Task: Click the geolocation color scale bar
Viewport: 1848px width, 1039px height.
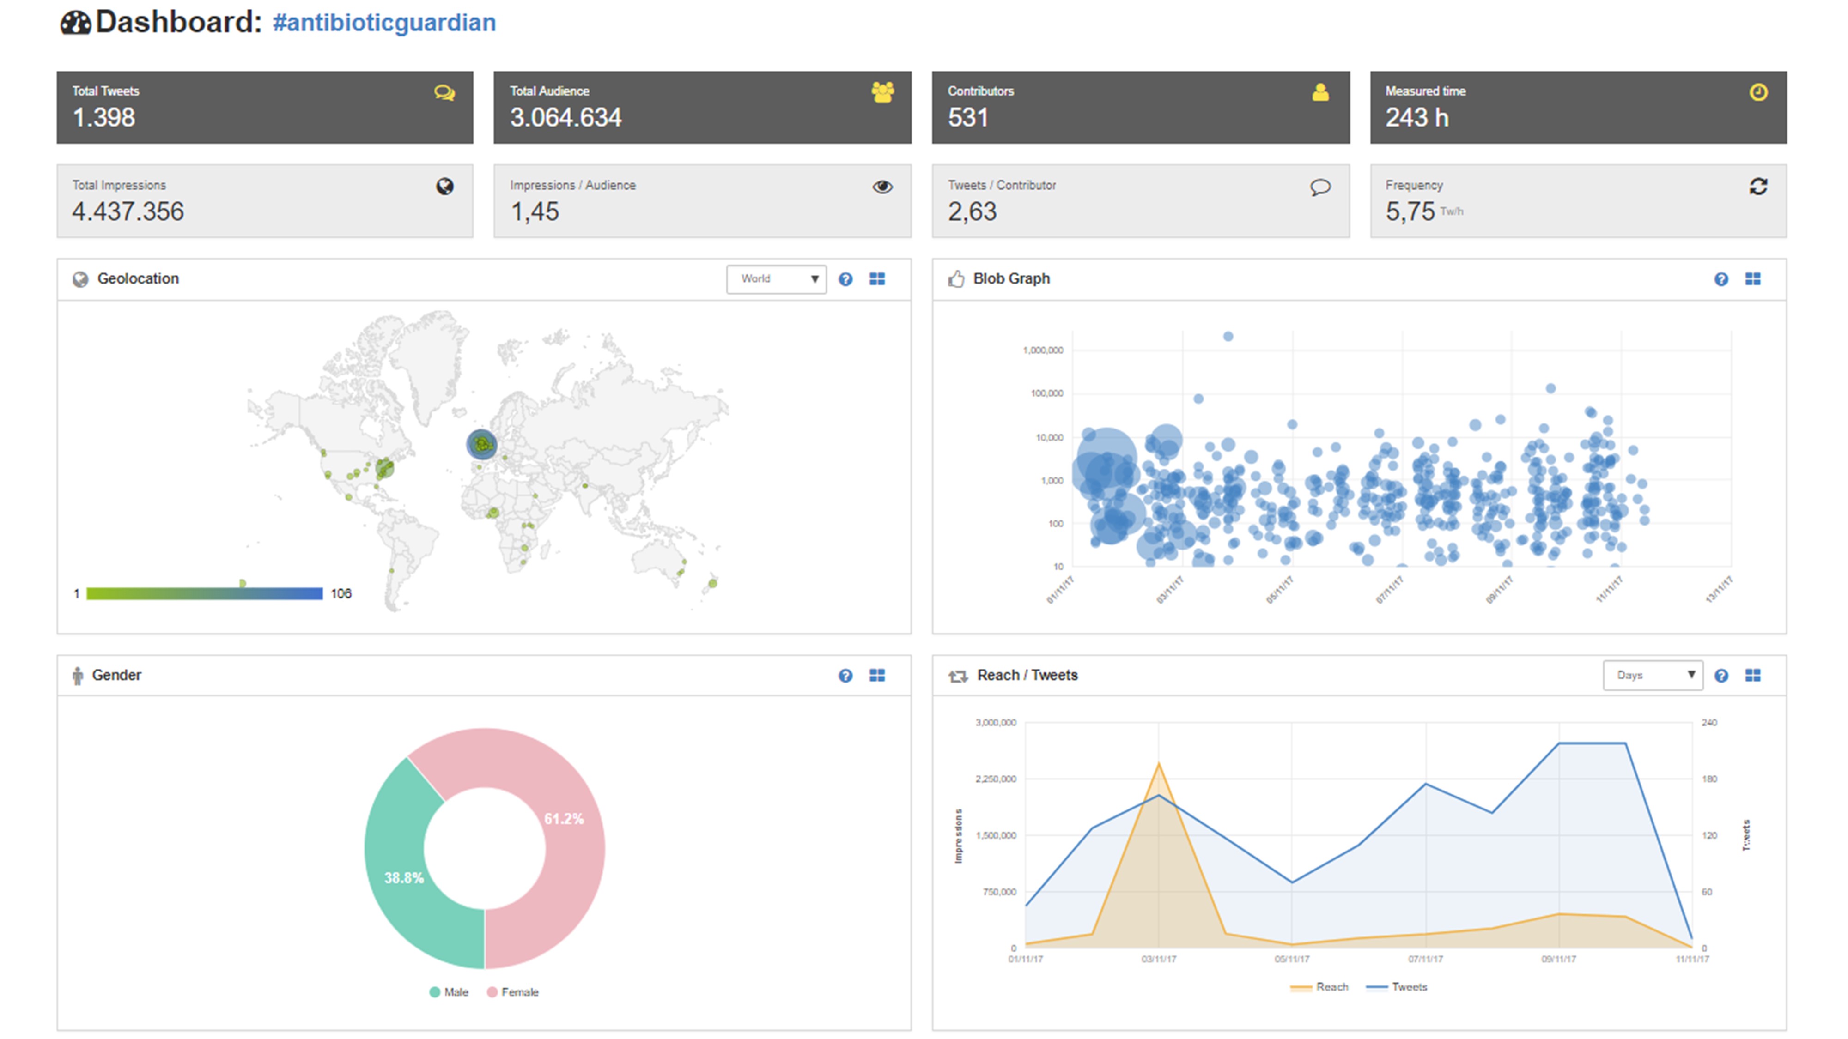Action: click(x=205, y=594)
